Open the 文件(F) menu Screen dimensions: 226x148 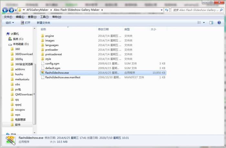(8, 17)
